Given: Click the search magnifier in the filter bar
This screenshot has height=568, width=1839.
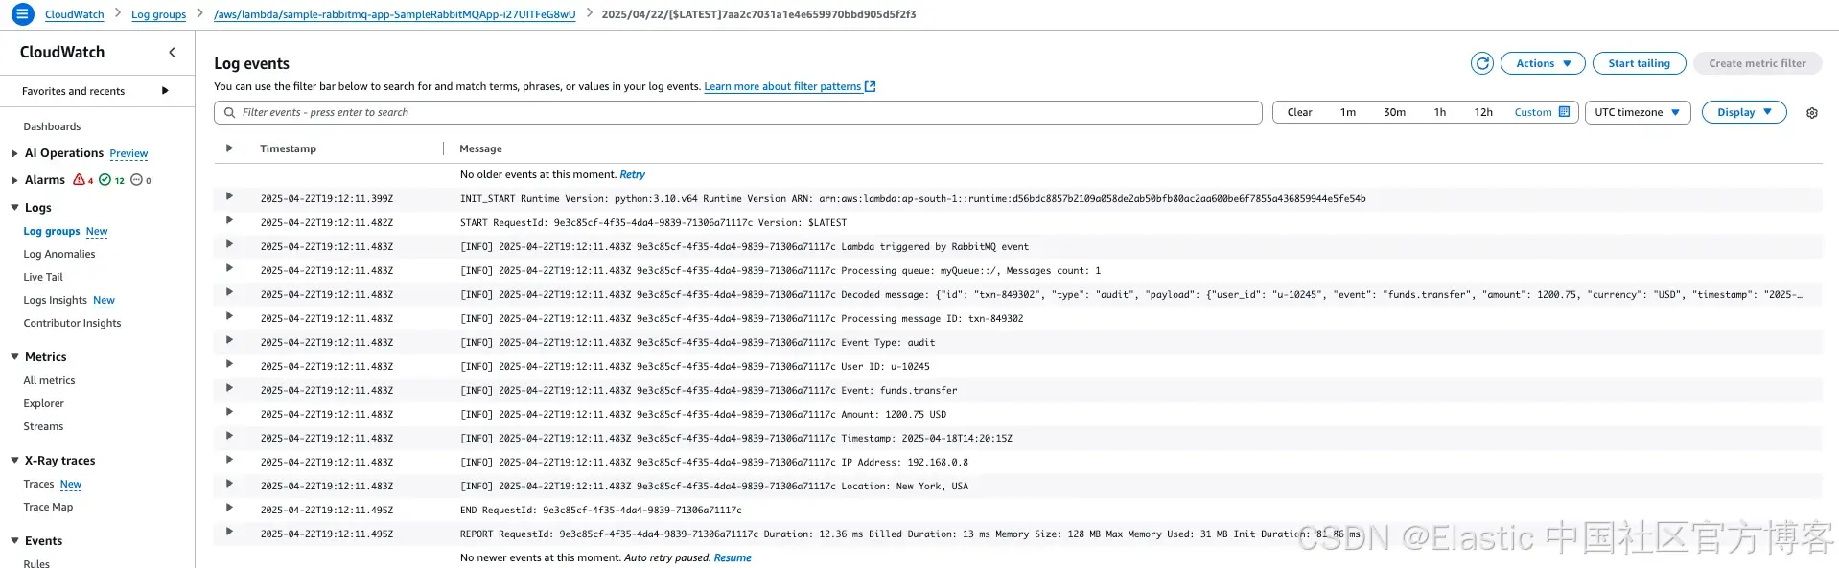Looking at the screenshot, I should [x=229, y=113].
